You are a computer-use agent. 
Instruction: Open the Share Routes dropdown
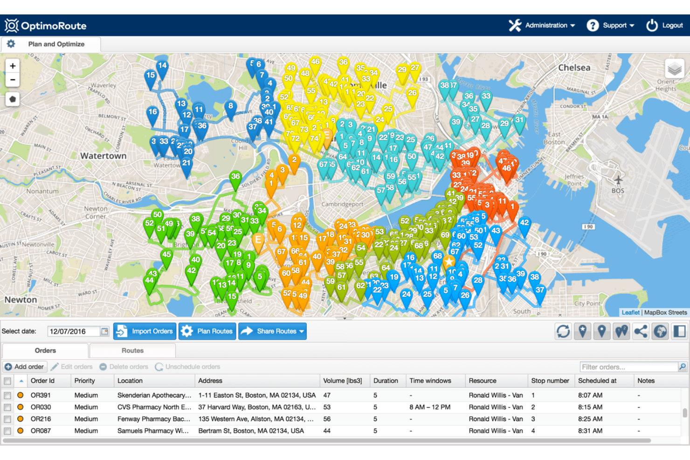coord(272,331)
